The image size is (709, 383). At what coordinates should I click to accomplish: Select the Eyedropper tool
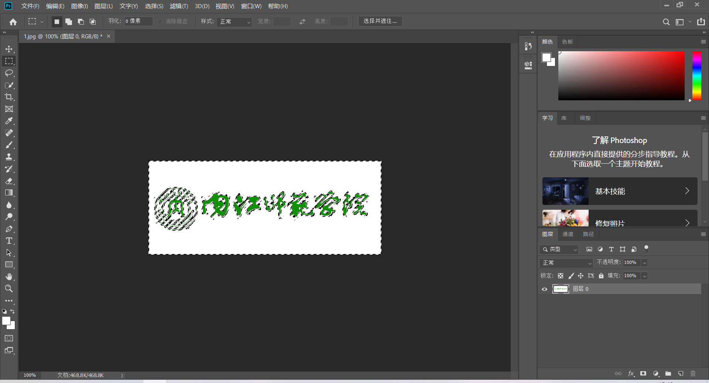pos(9,121)
